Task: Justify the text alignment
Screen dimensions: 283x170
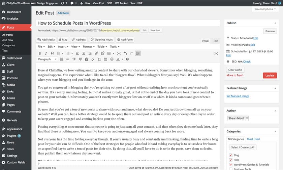Action: point(62,59)
